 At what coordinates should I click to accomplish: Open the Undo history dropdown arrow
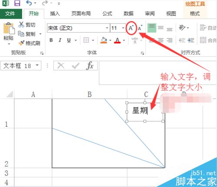[35, 3]
